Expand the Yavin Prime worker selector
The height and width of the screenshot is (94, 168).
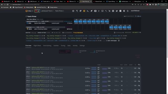pos(60,11)
